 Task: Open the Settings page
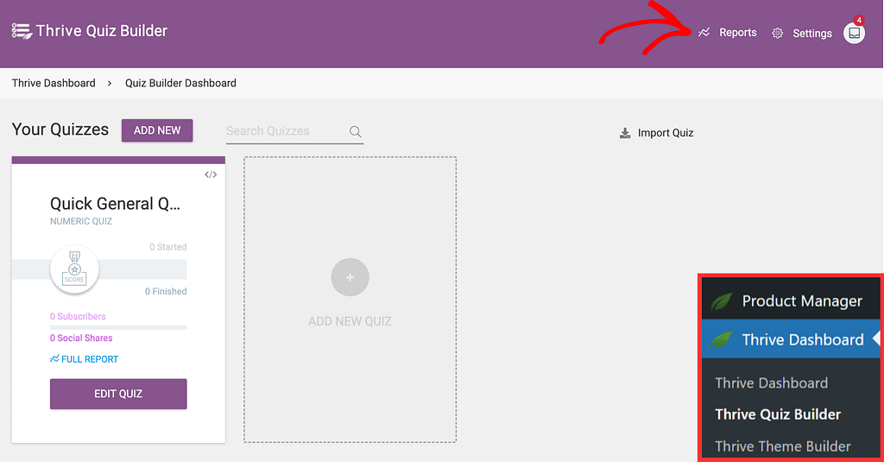811,34
